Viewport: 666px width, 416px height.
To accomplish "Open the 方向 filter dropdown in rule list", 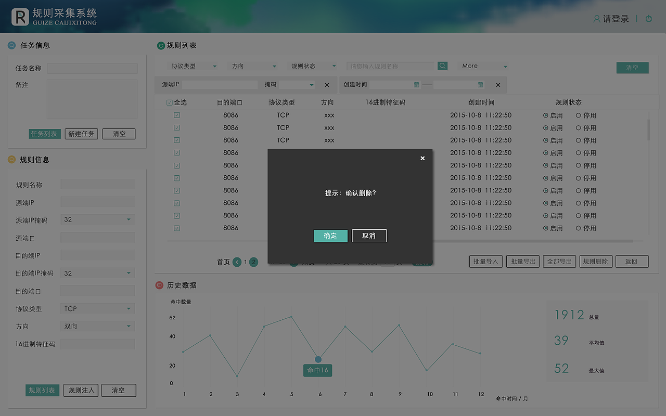I will point(254,66).
